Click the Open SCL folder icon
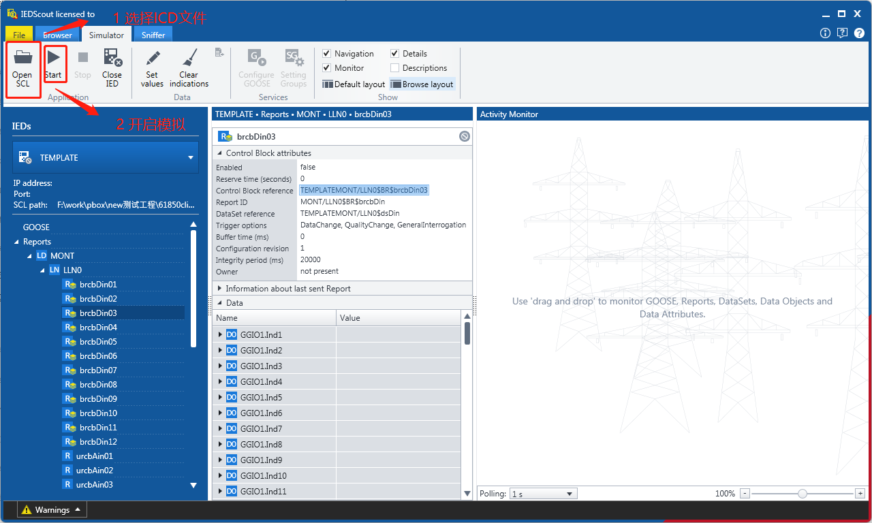Screen dimensions: 872x523 22,58
